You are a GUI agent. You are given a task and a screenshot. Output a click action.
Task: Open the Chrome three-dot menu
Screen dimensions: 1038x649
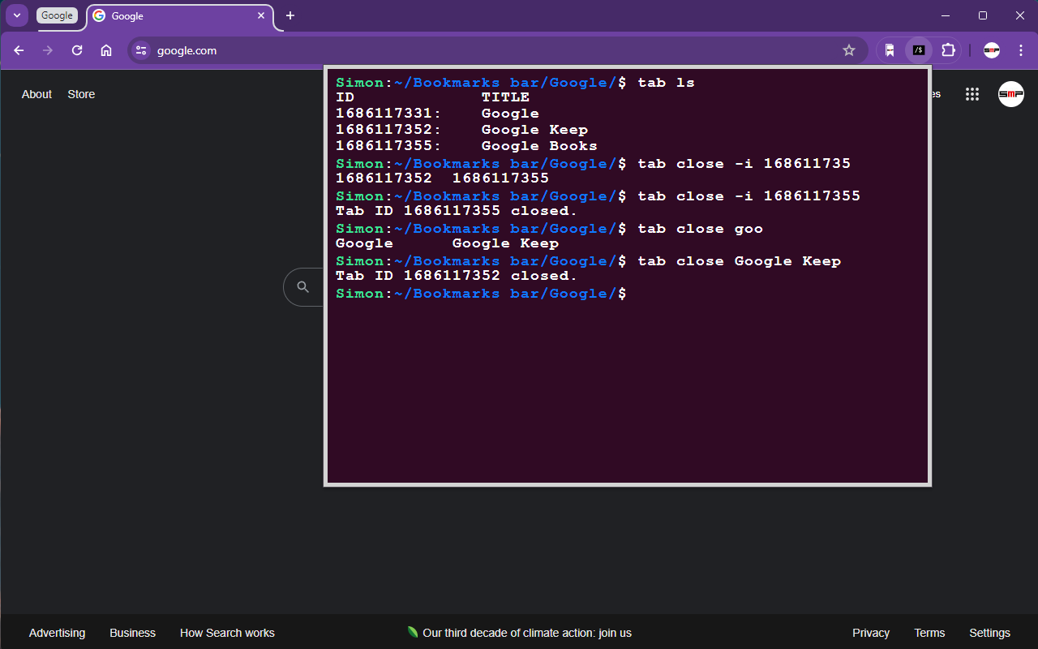tap(1020, 50)
